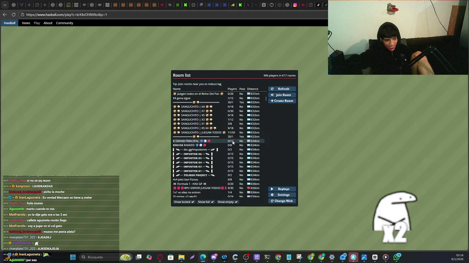Viewport: 469px width, 263px height.
Task: Click the Create Room button
Action: click(x=282, y=101)
